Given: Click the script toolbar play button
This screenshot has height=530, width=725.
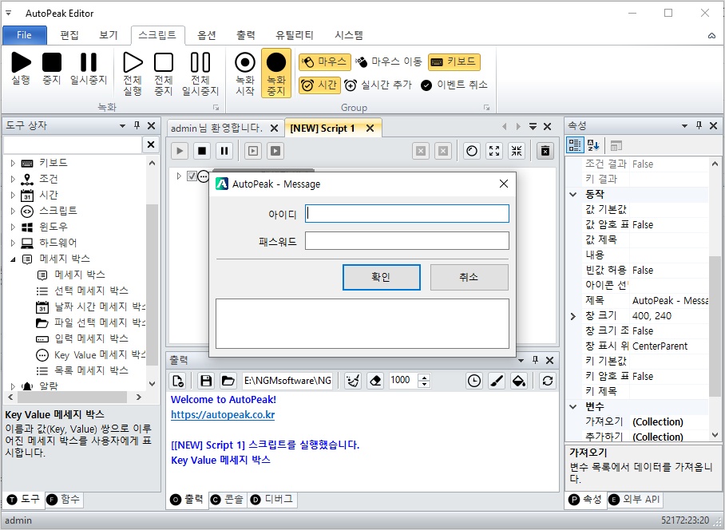Looking at the screenshot, I should [180, 151].
